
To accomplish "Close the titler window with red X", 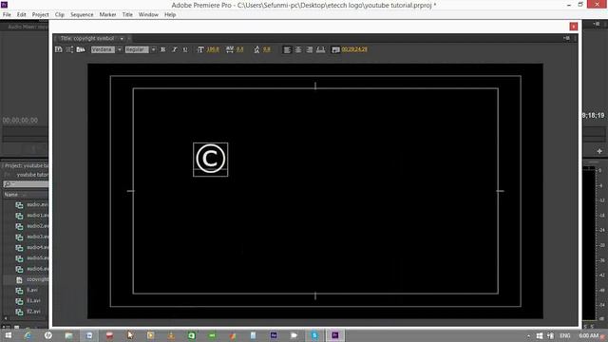I will pos(574,27).
